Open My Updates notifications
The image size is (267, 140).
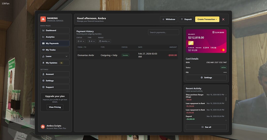(55, 63)
